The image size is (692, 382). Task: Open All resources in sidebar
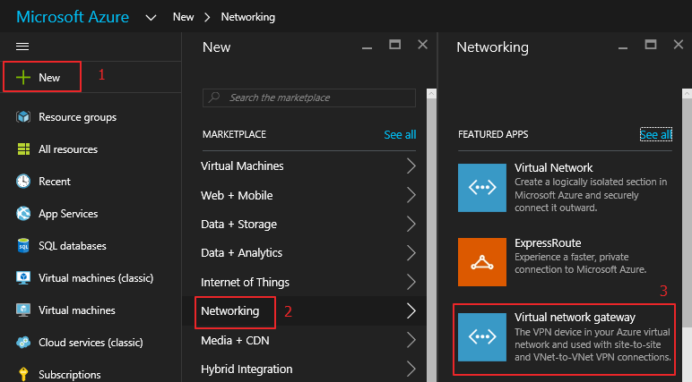[x=68, y=149]
